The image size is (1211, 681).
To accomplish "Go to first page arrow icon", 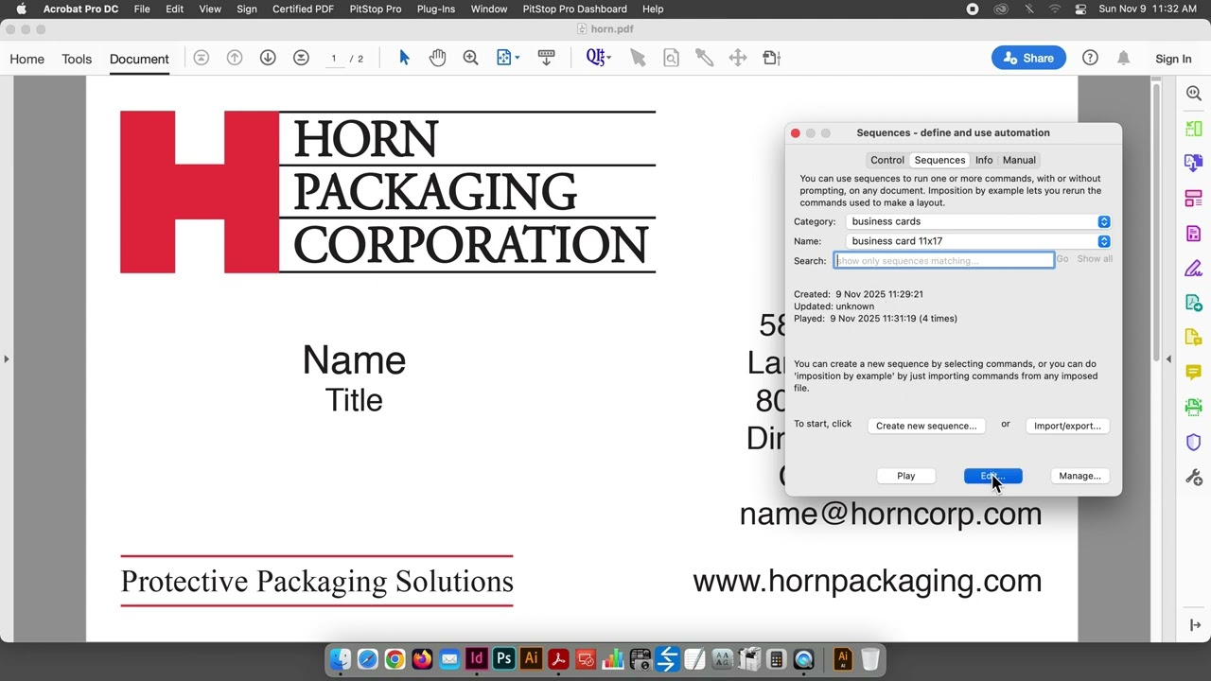I will (x=201, y=58).
